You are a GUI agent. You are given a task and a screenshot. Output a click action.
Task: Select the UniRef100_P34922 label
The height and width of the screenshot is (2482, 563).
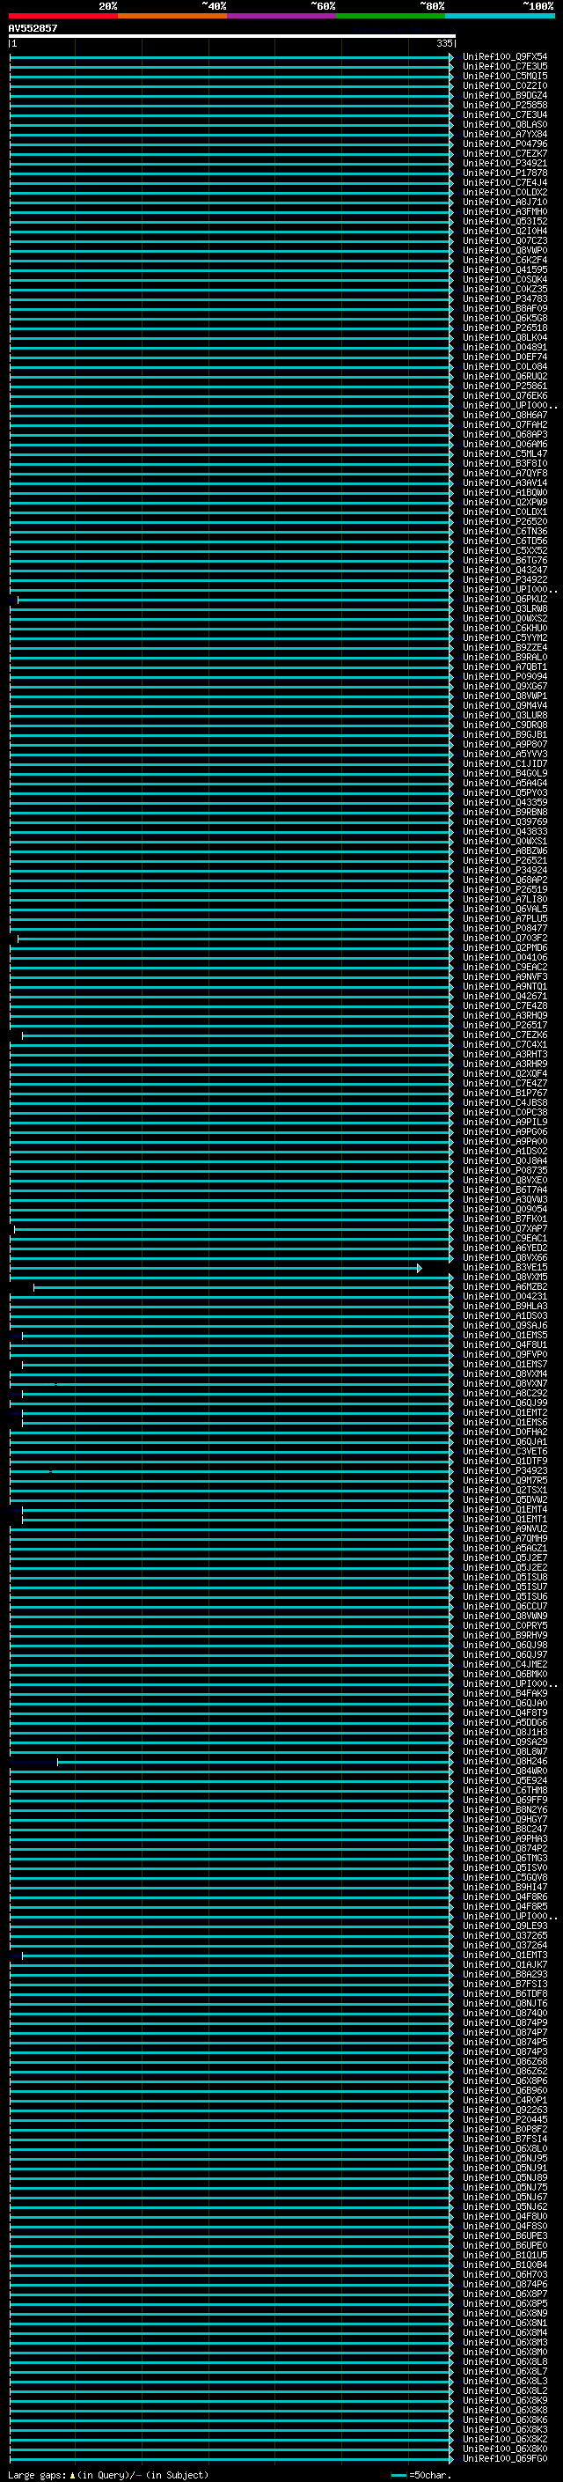tap(504, 580)
